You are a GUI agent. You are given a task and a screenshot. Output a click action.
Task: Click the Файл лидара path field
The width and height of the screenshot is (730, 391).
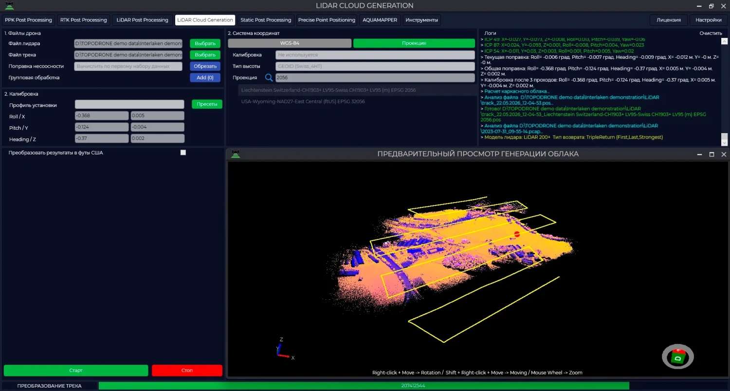(128, 44)
